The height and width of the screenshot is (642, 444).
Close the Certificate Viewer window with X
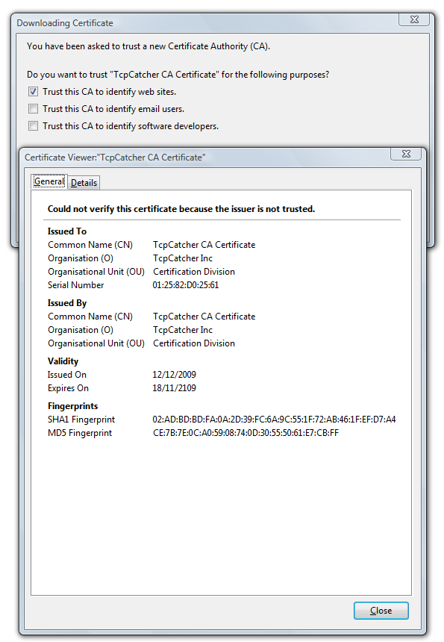pos(406,154)
